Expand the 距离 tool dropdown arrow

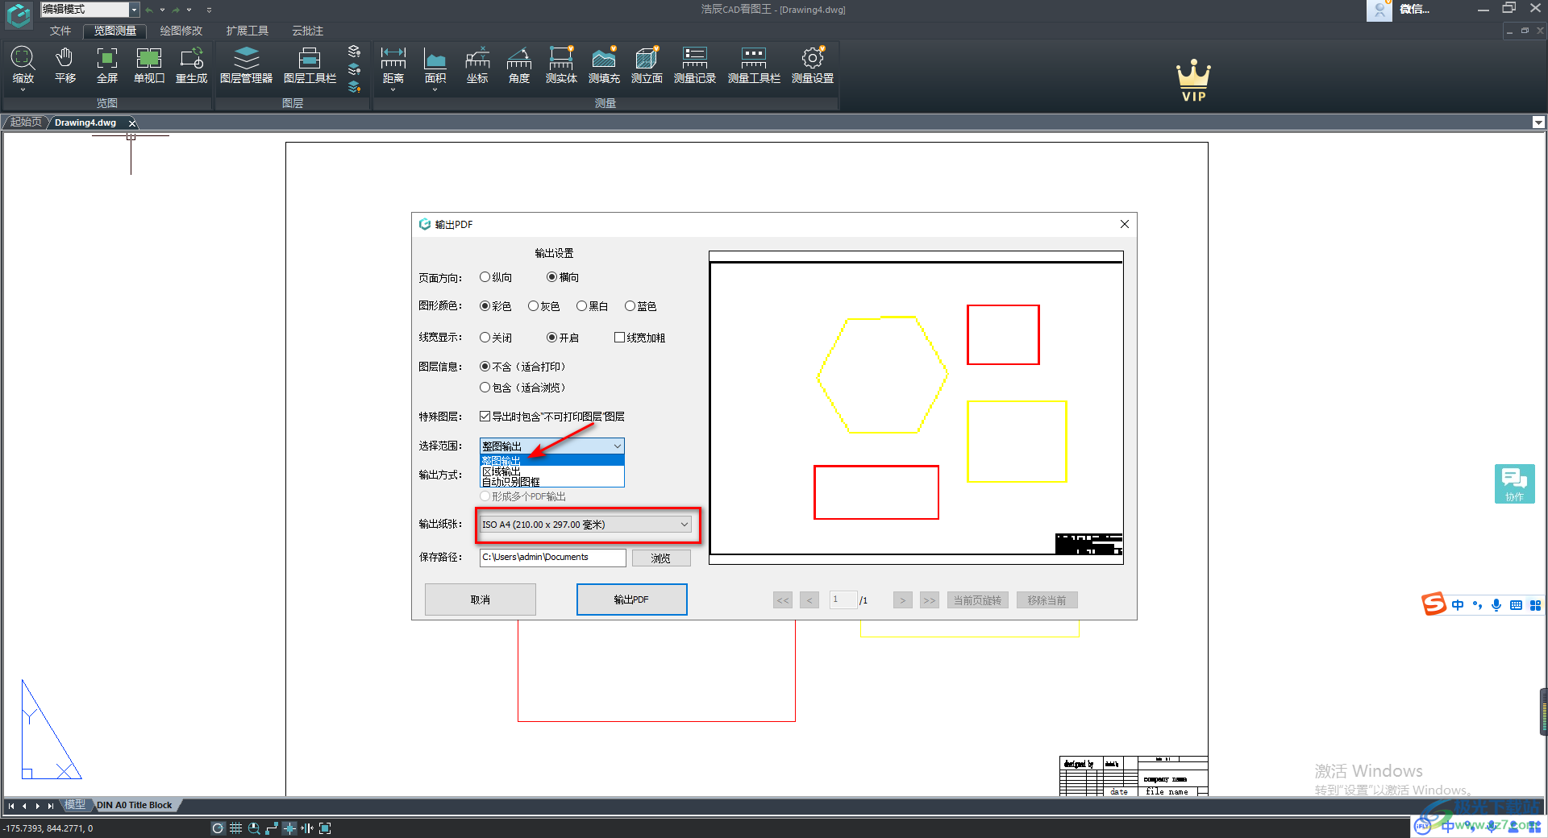(393, 89)
